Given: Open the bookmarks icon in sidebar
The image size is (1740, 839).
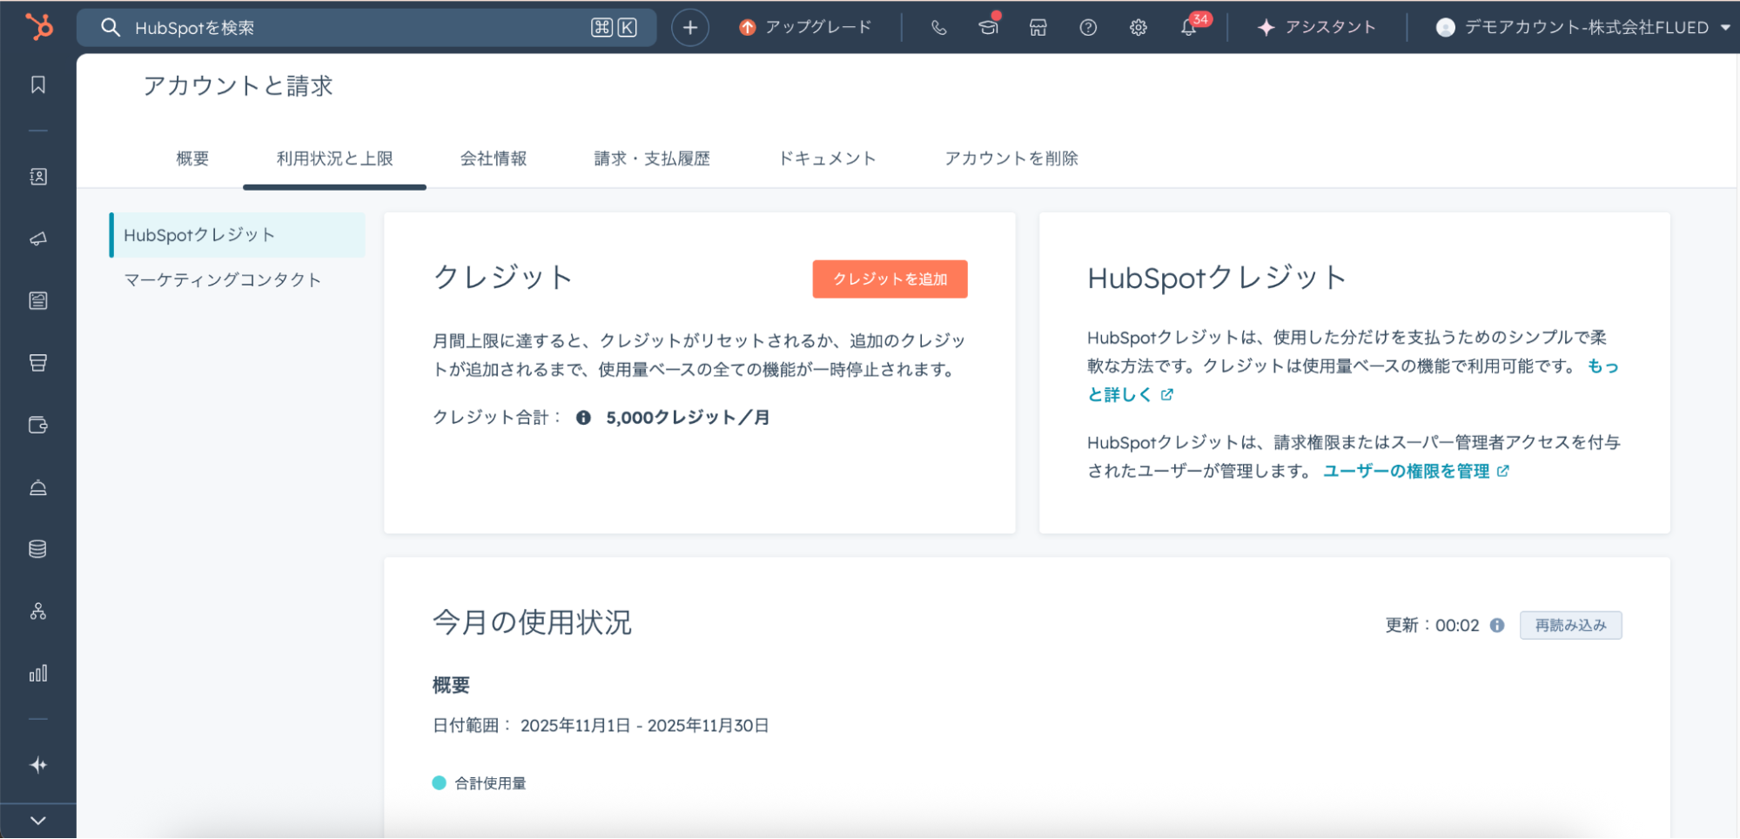Looking at the screenshot, I should click(x=38, y=84).
